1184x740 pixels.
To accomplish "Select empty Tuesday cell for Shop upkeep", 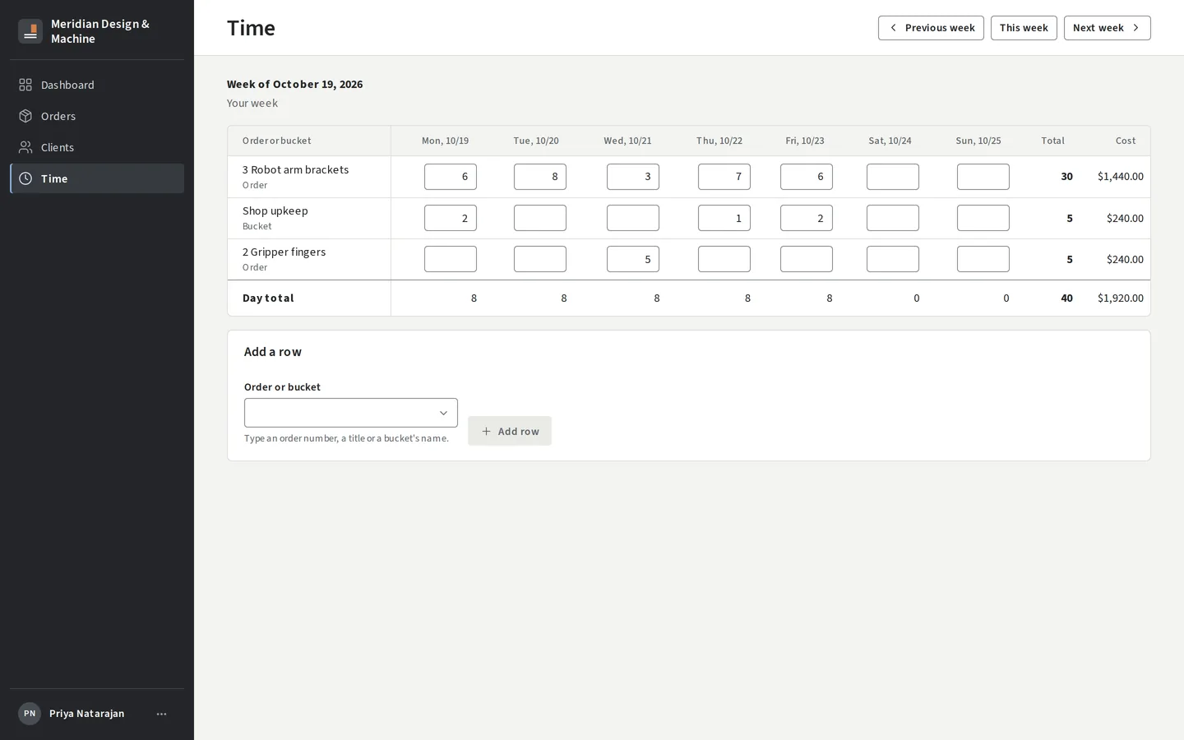I will (x=540, y=218).
